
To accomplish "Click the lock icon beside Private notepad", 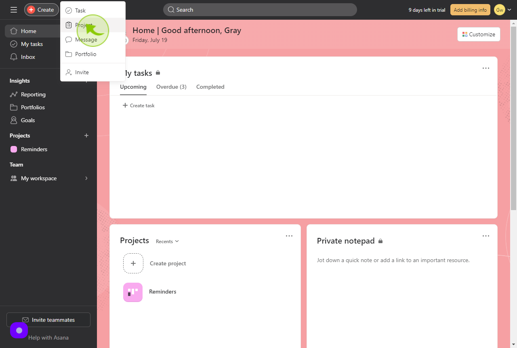I will [380, 241].
